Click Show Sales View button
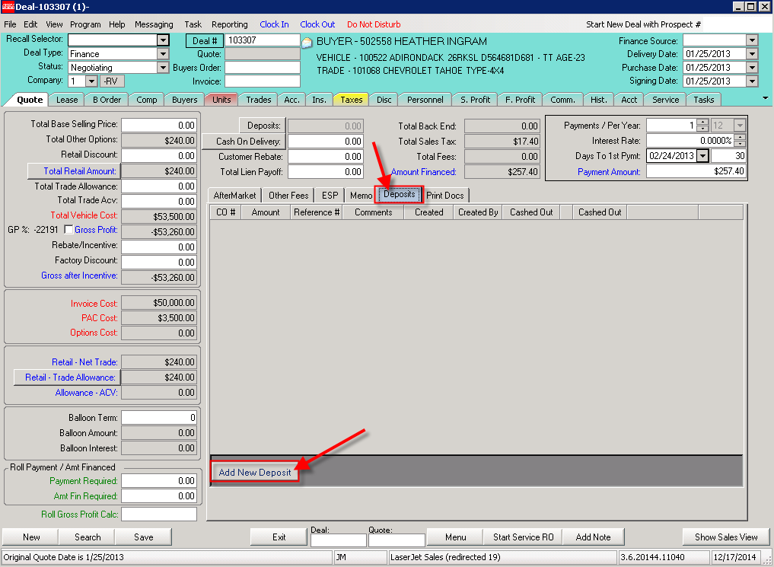 pos(726,537)
